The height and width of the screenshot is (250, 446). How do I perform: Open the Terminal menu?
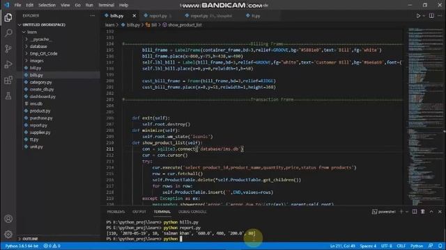pyautogui.click(x=106, y=5)
